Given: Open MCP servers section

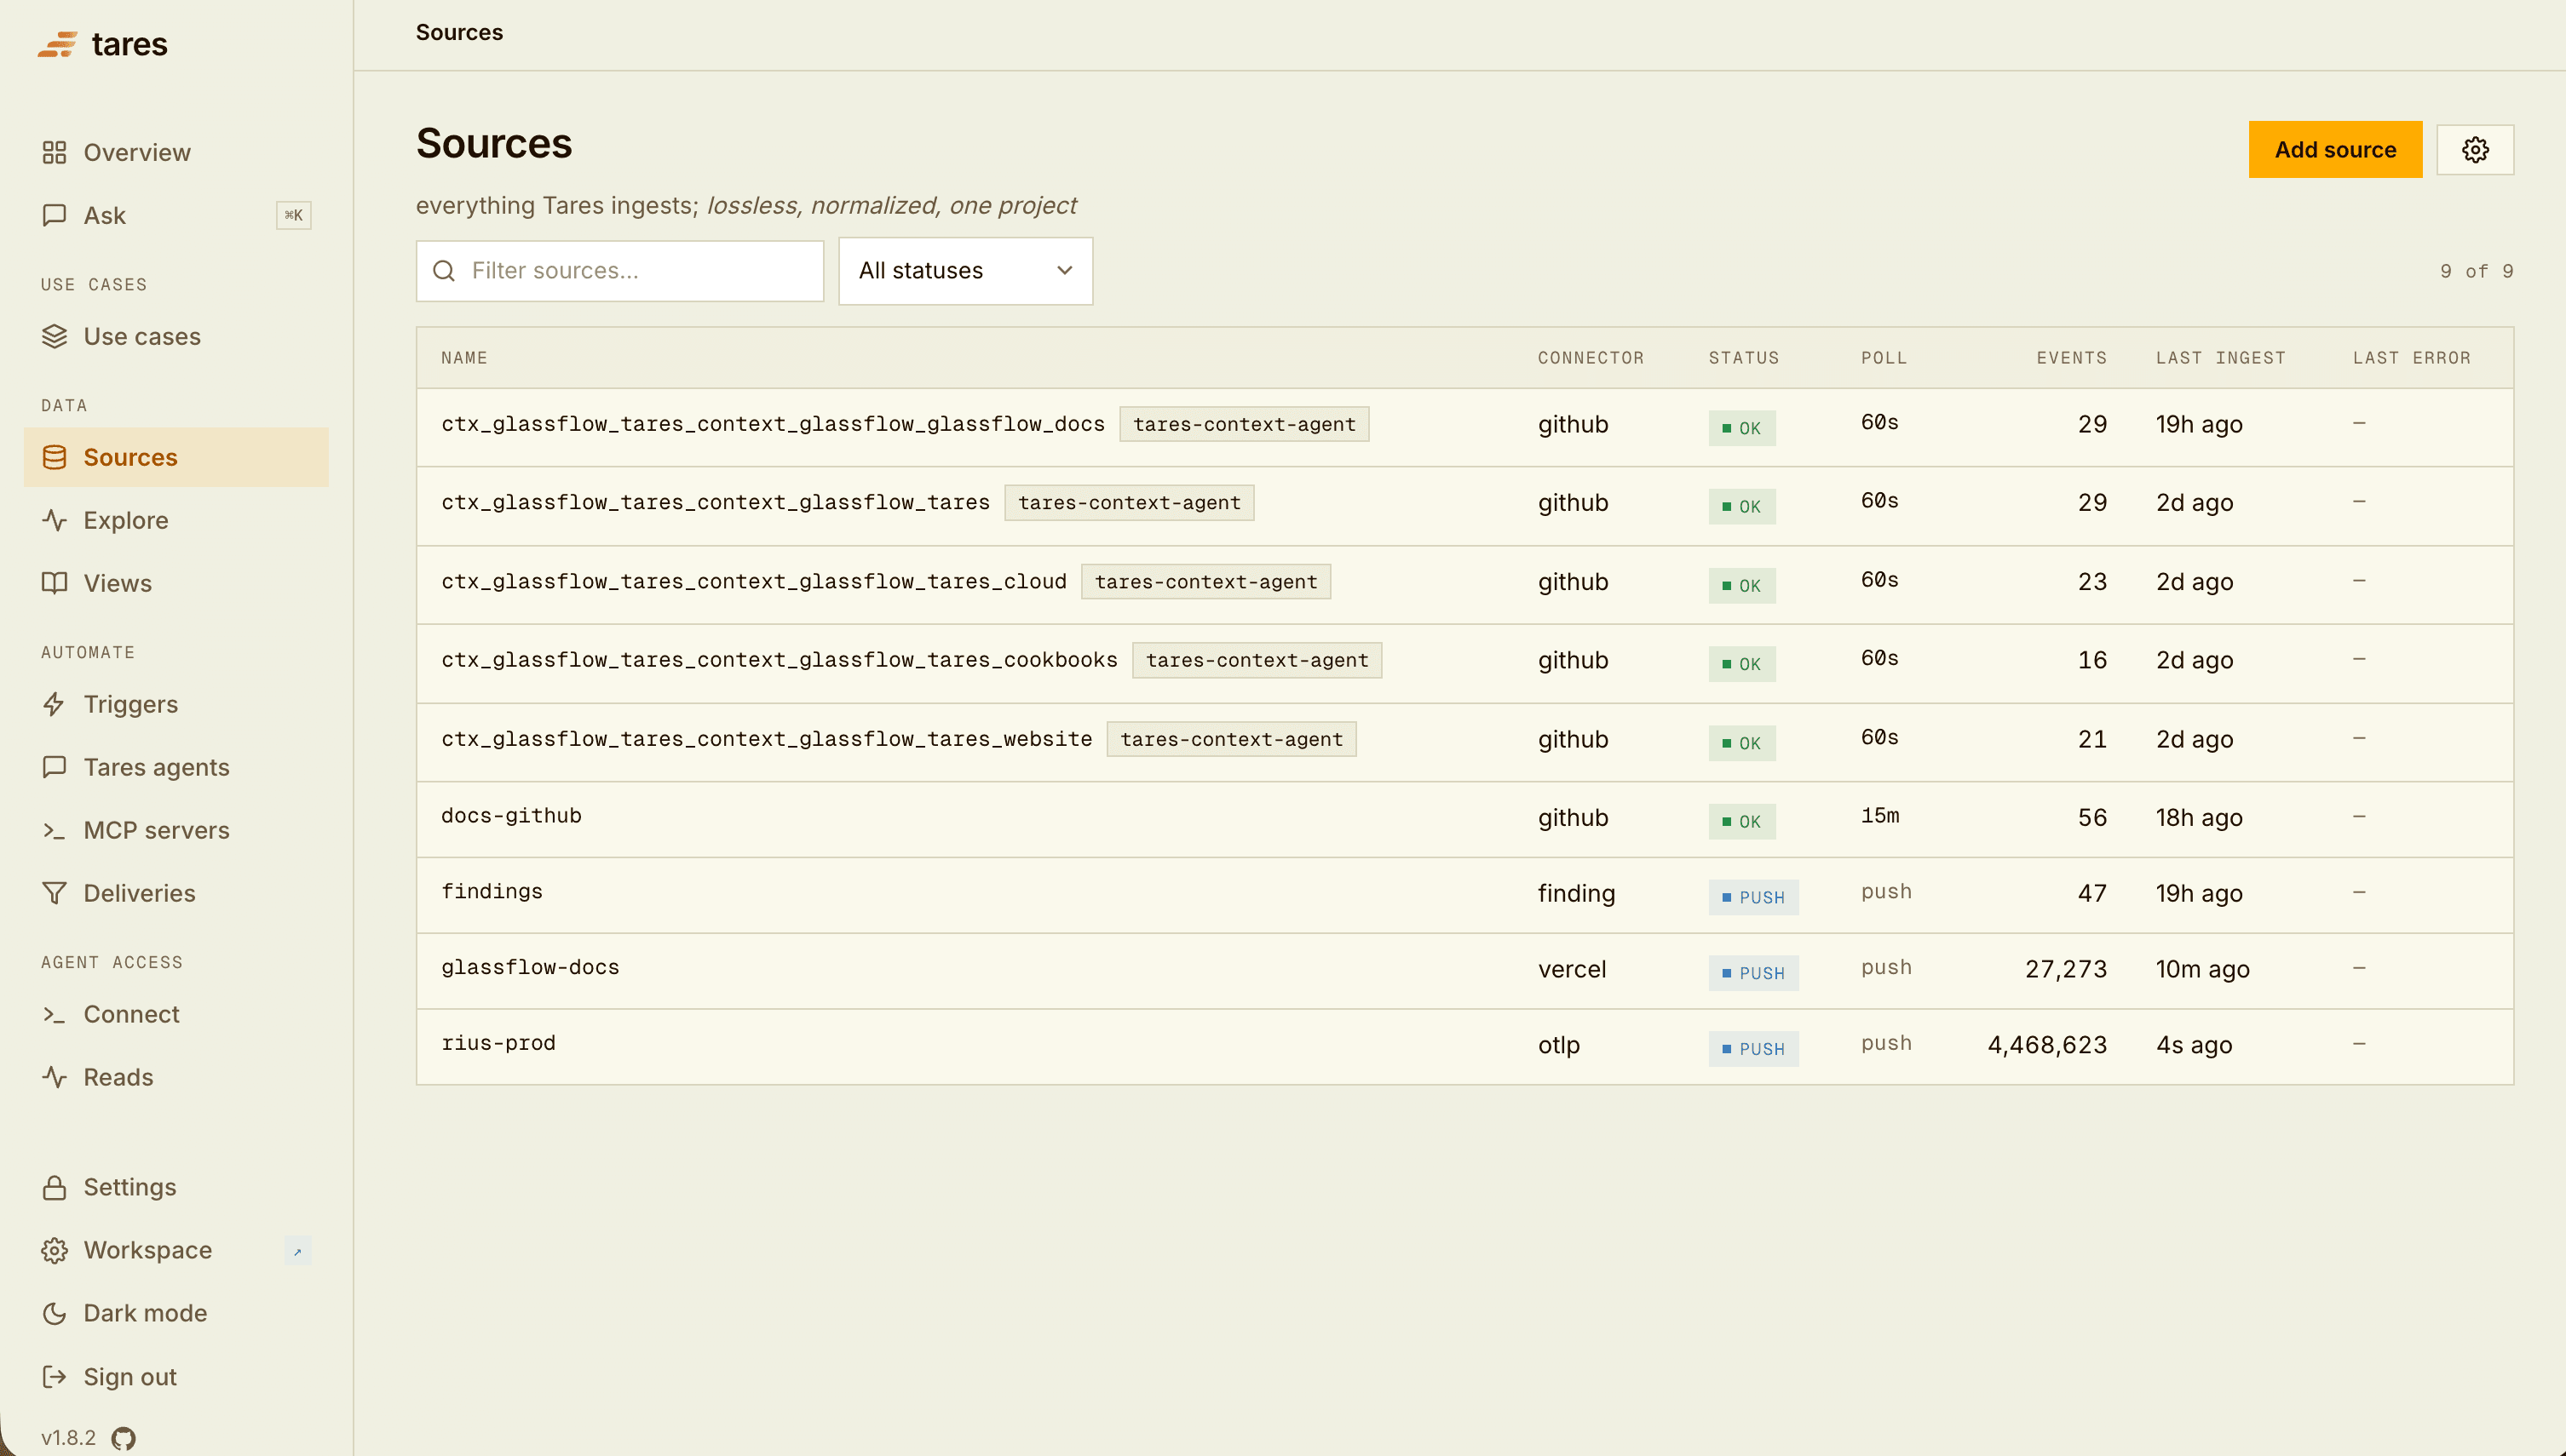Looking at the screenshot, I should pyautogui.click(x=176, y=830).
